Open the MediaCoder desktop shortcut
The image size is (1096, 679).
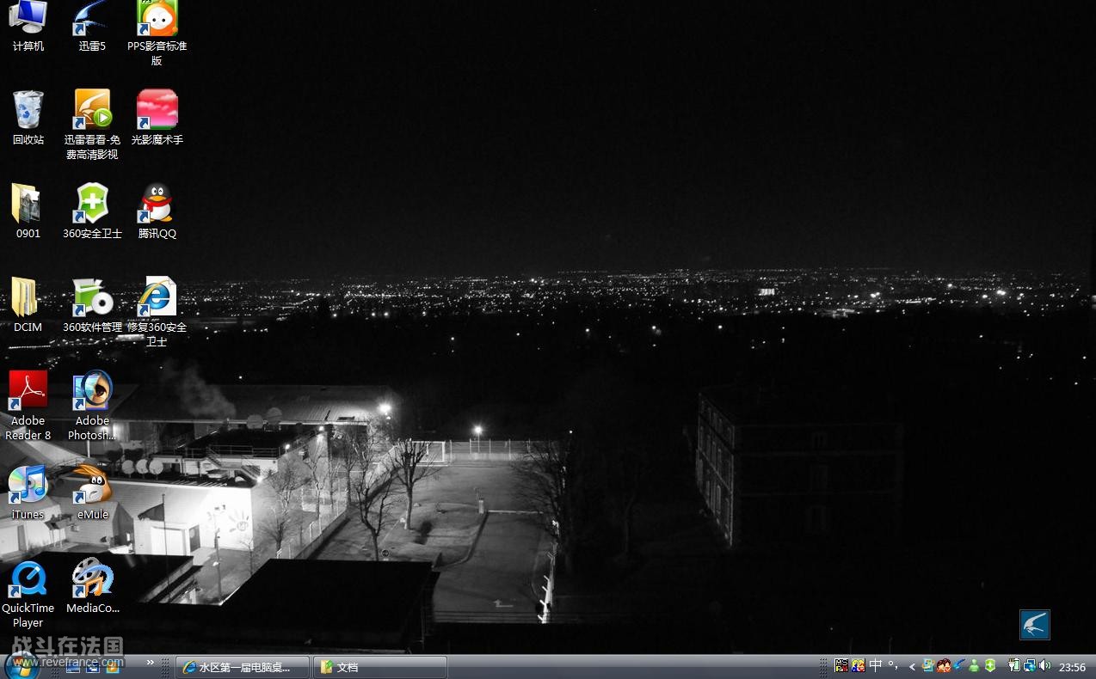point(92,586)
